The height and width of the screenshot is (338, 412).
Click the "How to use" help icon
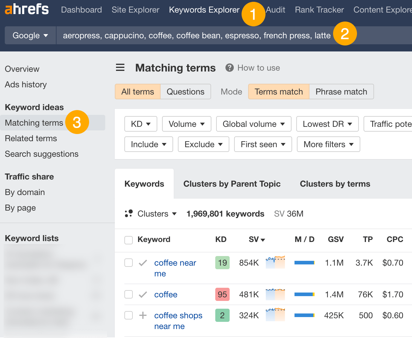(x=229, y=68)
